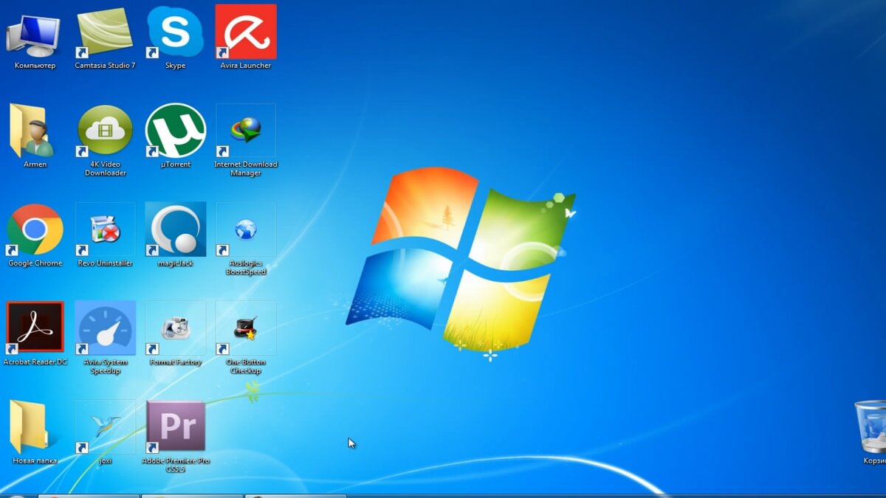Select the magicJack shortcut
Viewport: 886px width, 498px height.
pos(175,233)
